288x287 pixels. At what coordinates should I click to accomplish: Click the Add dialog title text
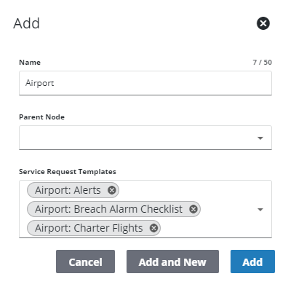[26, 23]
